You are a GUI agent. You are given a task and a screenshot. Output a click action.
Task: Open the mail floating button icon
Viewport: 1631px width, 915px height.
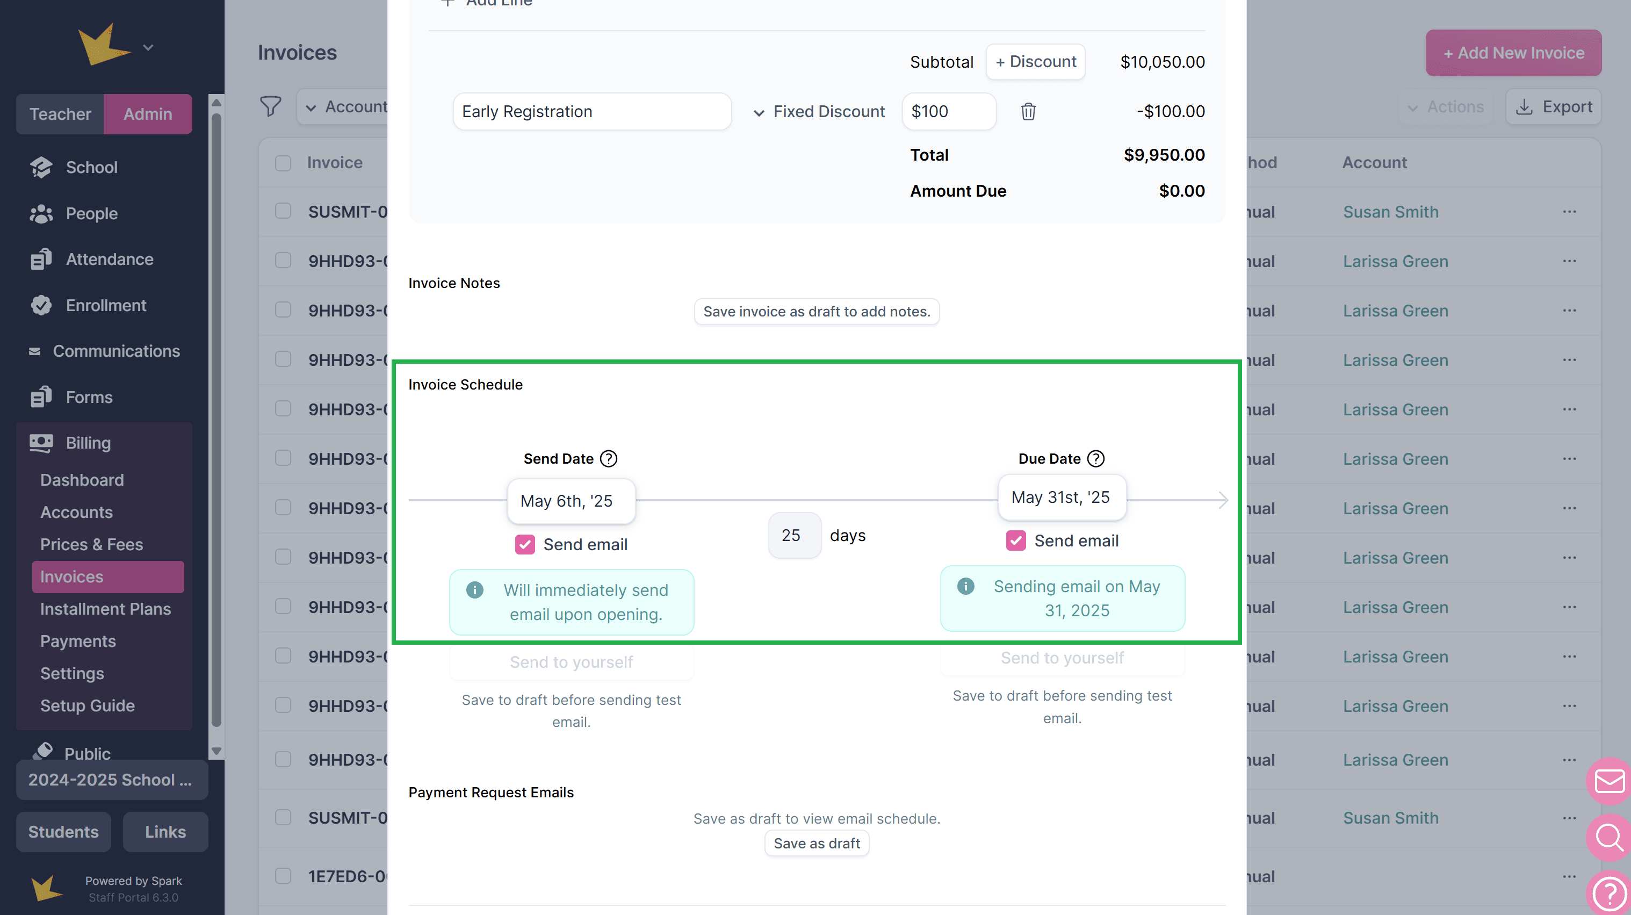click(x=1609, y=781)
